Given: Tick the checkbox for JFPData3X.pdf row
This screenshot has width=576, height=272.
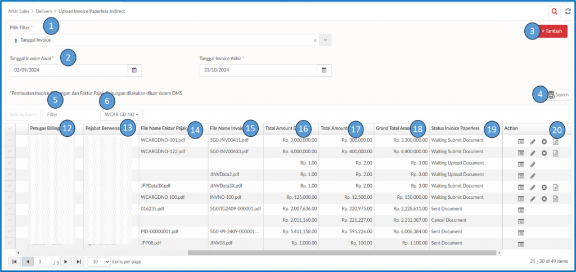Looking at the screenshot, I should (x=10, y=185).
